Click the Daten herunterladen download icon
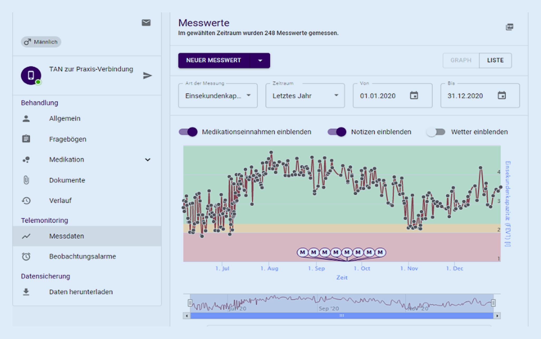Screen dimensions: 541x339 26,292
